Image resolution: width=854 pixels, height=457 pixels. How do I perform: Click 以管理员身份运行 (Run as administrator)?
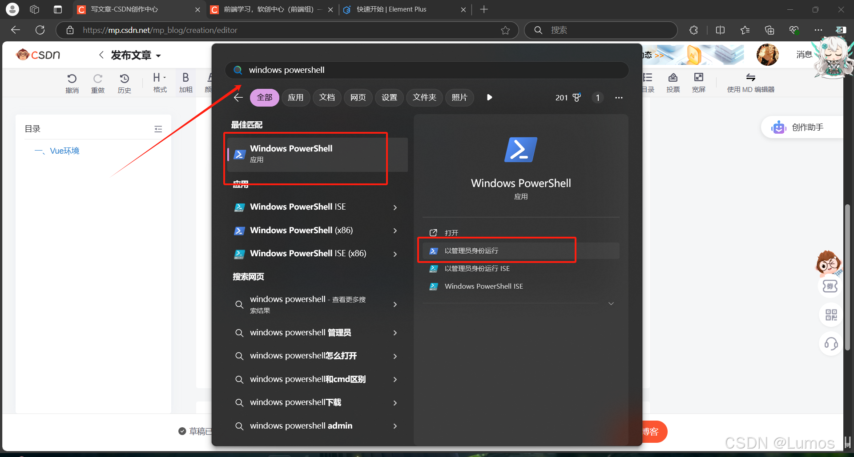pos(520,250)
